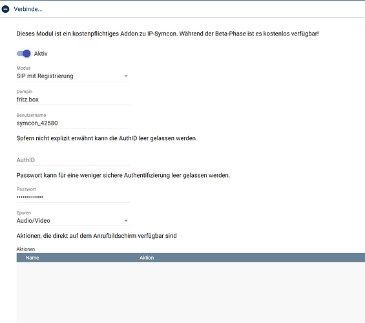Click the paid addon notice text
Viewport: 365px width, 323px height.
tap(167, 34)
